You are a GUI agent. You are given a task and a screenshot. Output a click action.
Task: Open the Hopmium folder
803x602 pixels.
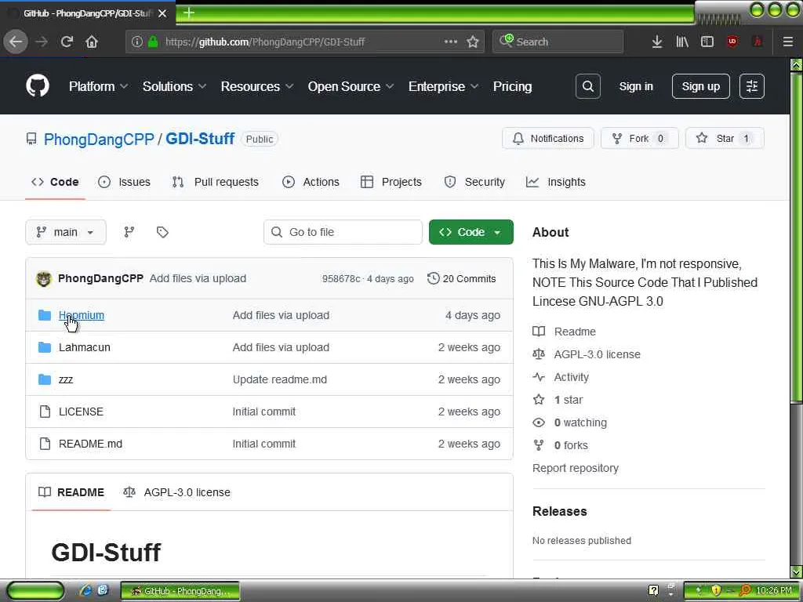click(x=82, y=315)
